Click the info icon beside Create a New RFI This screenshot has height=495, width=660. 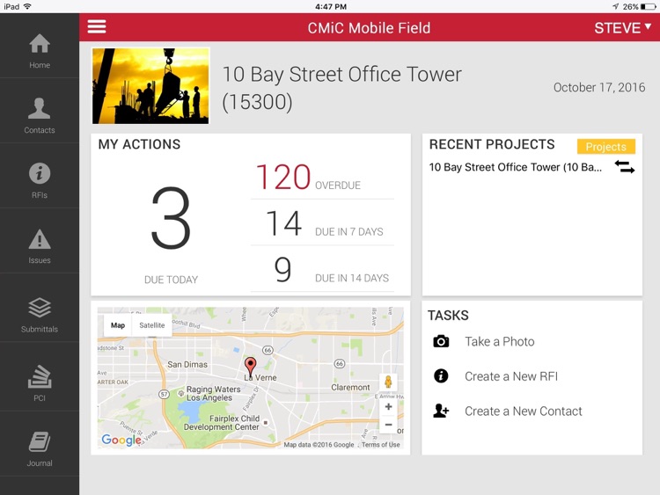pyautogui.click(x=441, y=375)
